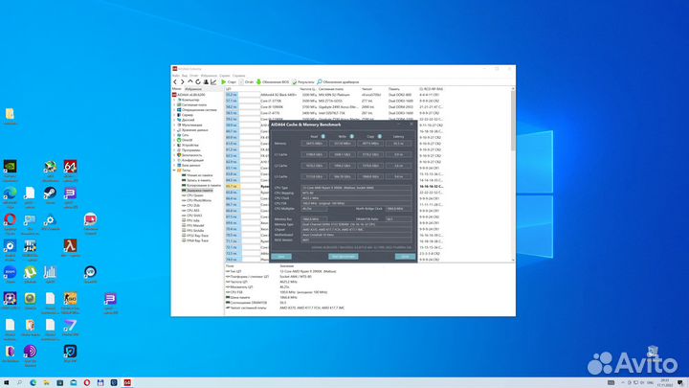The height and width of the screenshot is (388, 689).
Task: Select the FPU Julia test
Action: pyautogui.click(x=193, y=220)
